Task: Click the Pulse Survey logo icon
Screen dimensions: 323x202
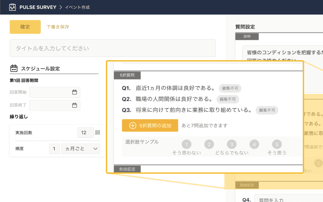Action: click(12, 7)
